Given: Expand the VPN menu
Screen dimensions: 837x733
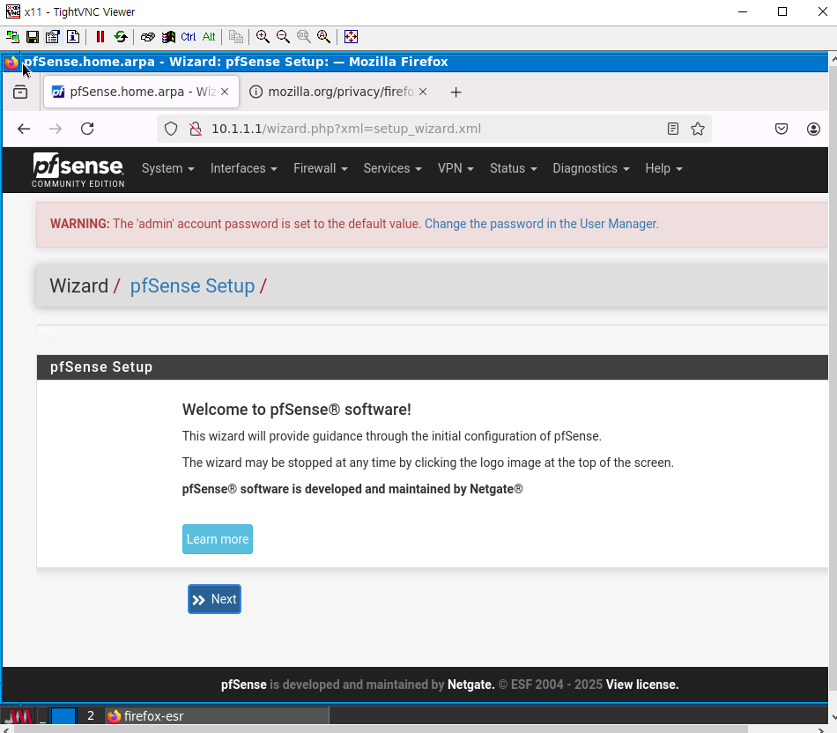Looking at the screenshot, I should click(456, 168).
